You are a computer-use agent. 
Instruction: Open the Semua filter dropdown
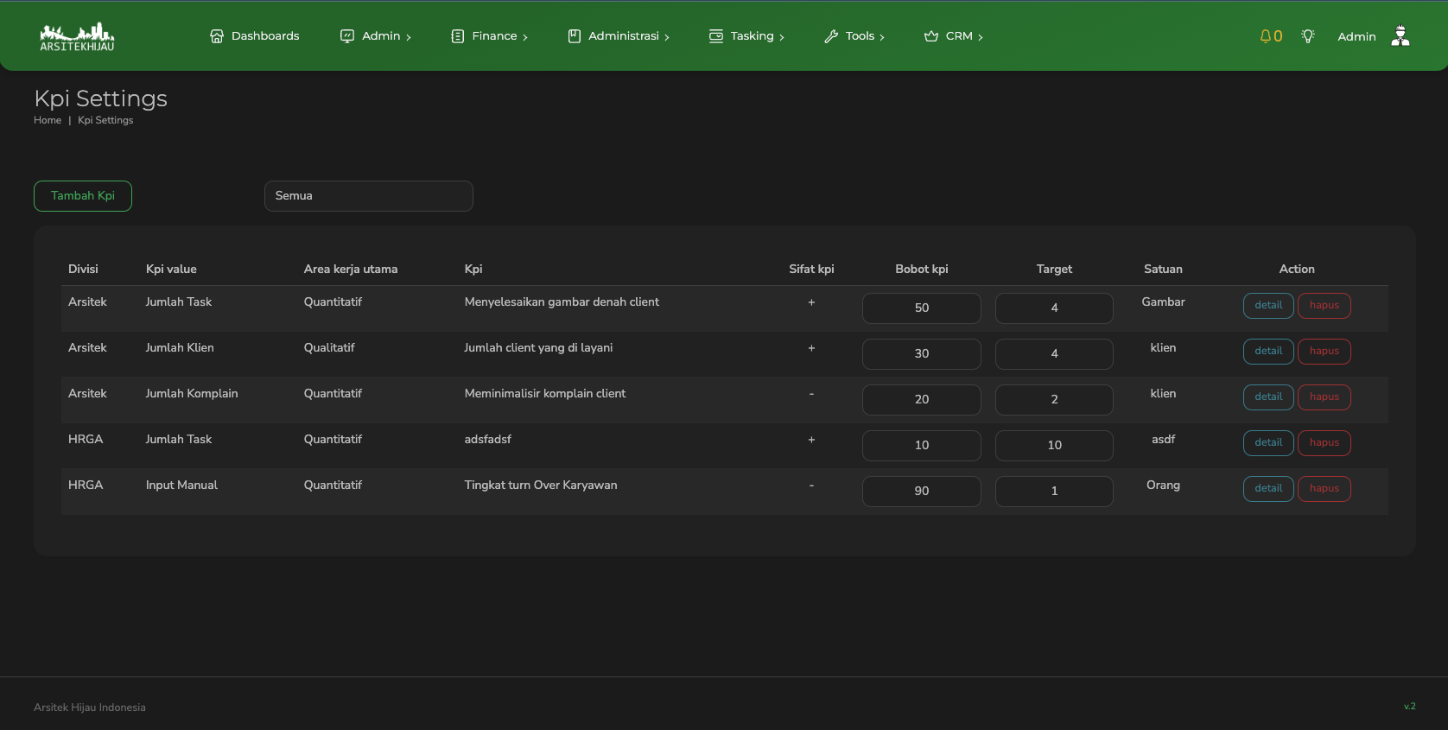tap(369, 196)
